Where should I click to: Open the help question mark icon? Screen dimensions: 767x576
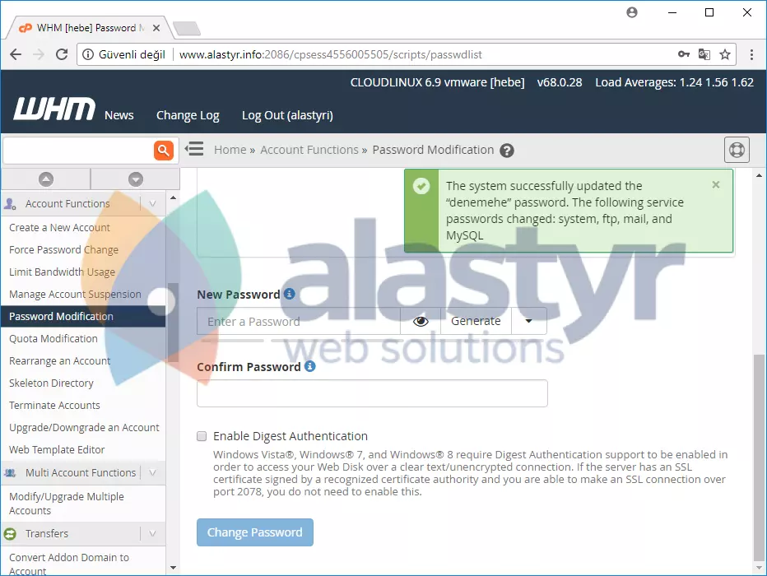coord(507,151)
